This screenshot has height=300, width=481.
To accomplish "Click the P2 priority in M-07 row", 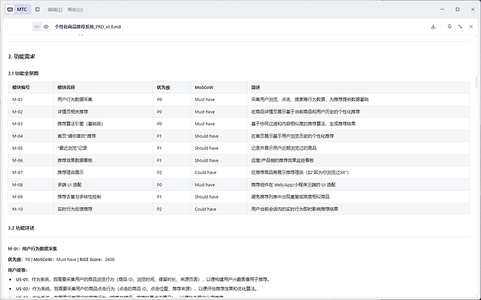I will click(x=159, y=173).
